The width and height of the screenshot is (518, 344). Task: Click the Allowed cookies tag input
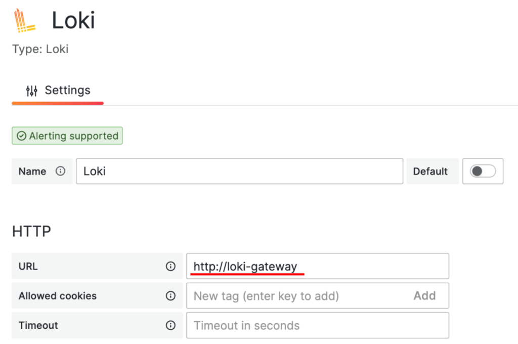pos(298,296)
